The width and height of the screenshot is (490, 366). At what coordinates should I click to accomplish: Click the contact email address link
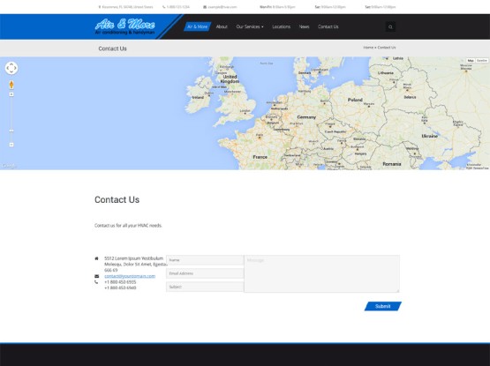coord(130,276)
